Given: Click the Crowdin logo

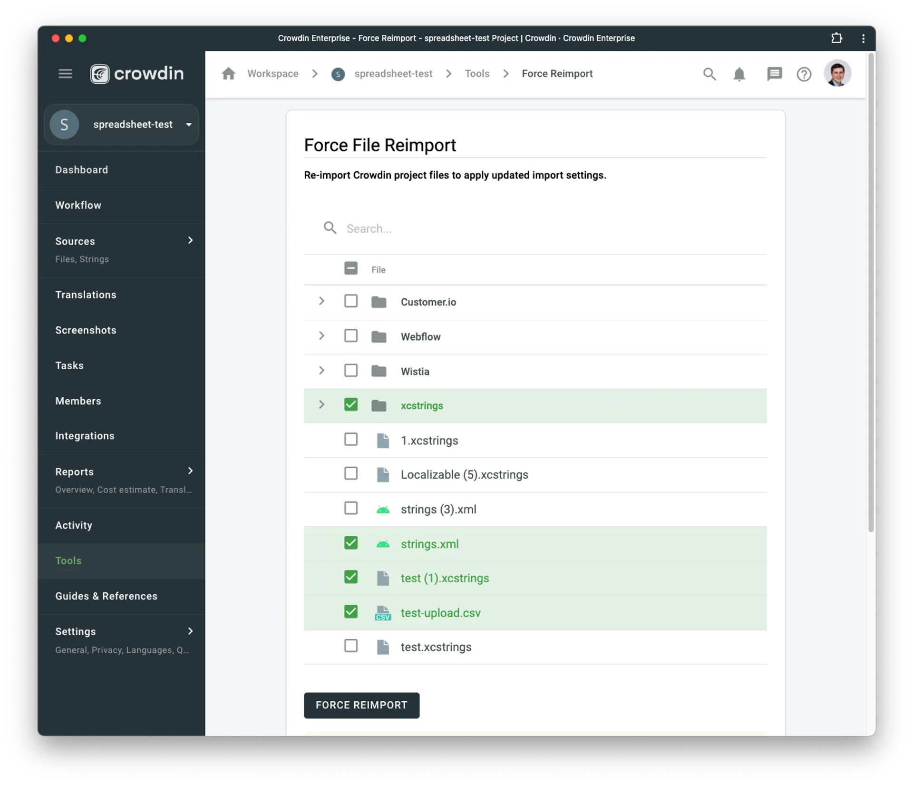Looking at the screenshot, I should tap(137, 74).
